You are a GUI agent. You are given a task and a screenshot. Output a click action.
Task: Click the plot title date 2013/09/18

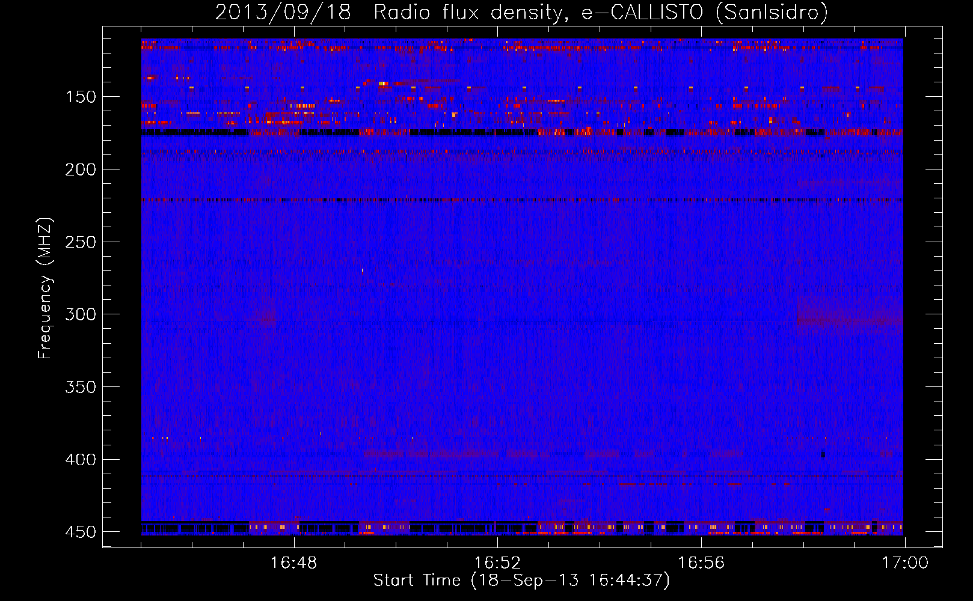283,13
